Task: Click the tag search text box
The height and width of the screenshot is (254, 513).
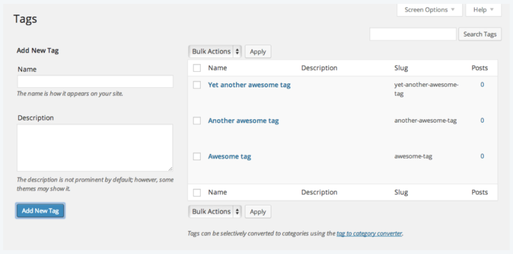Action: 413,34
